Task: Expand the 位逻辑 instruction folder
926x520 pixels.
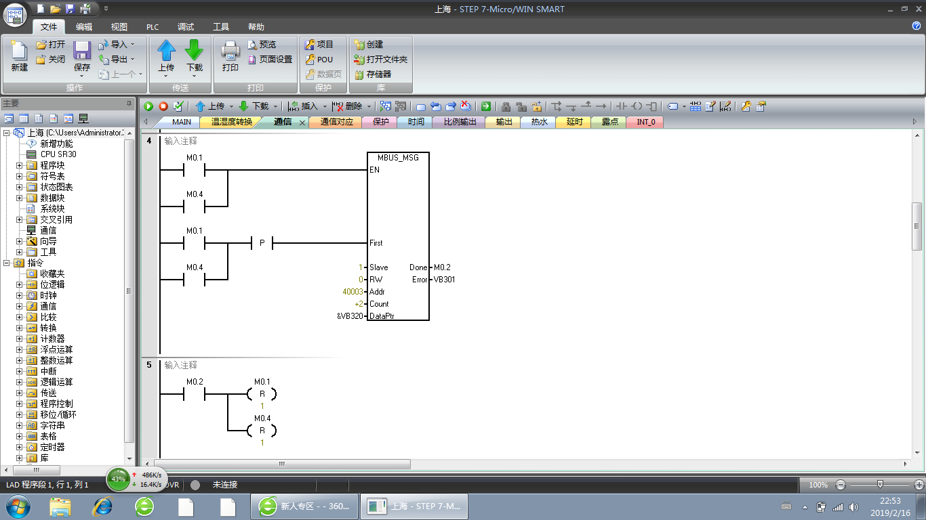Action: (20, 284)
